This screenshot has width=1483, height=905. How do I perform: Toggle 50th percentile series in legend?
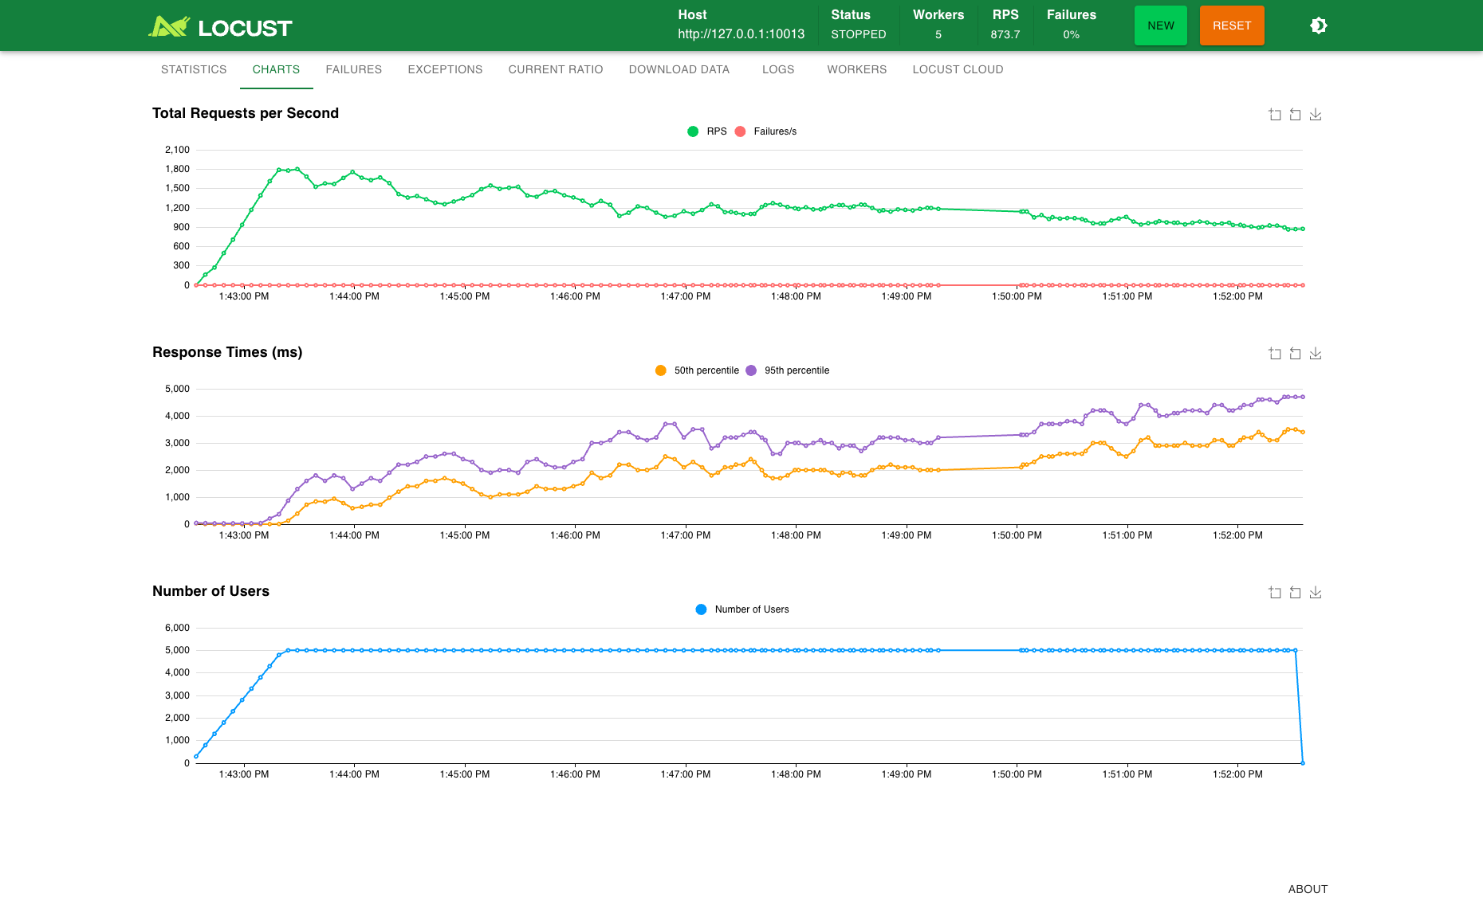pyautogui.click(x=697, y=370)
